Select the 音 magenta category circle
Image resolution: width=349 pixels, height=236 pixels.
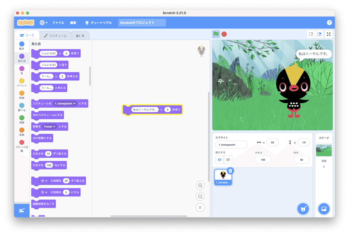[x=22, y=69]
